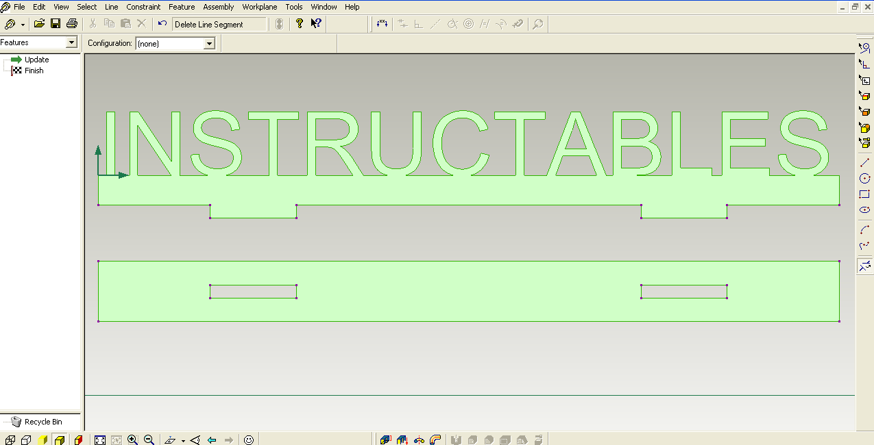The width and height of the screenshot is (874, 445).
Task: Select the Arc sketching tool
Action: coord(864,229)
